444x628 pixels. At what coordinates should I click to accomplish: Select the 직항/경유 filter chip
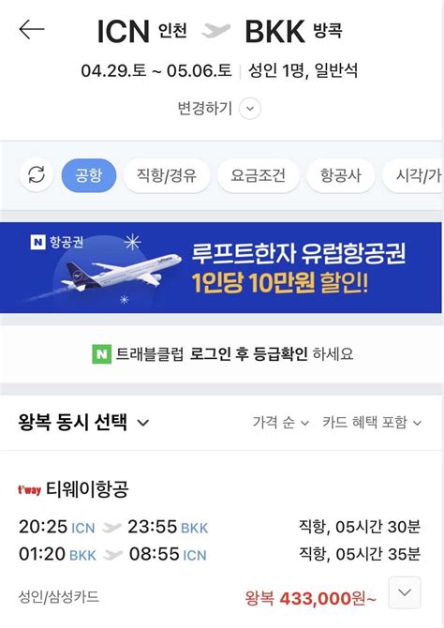pyautogui.click(x=167, y=175)
